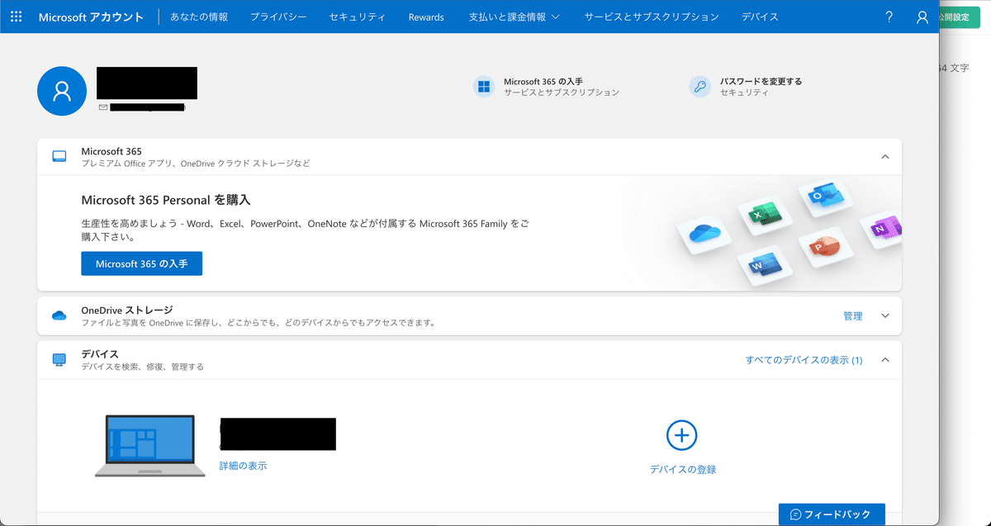Click the OneNote app tile in banner
The width and height of the screenshot is (991, 526).
[x=880, y=230]
